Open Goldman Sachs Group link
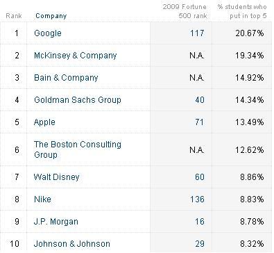Screen dimensions: 274x253 point(78,100)
